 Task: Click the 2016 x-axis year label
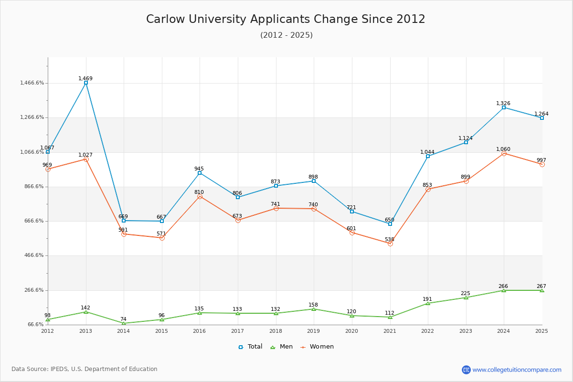coord(200,331)
